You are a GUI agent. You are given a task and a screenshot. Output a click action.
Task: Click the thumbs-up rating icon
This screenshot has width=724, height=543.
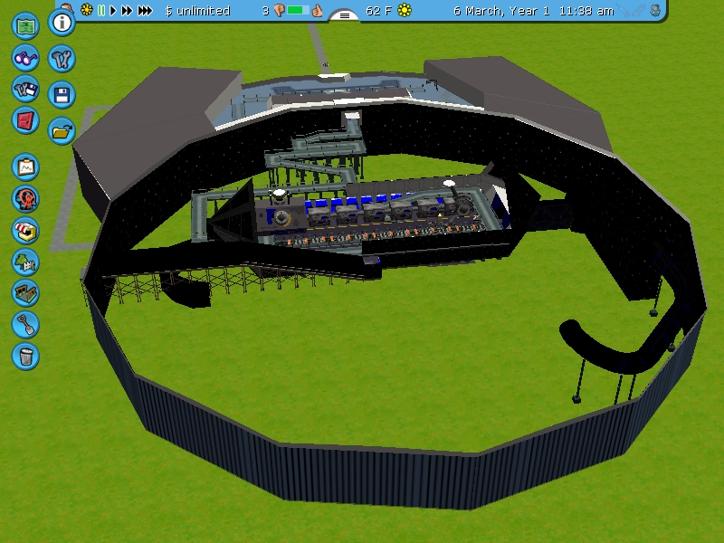[317, 10]
